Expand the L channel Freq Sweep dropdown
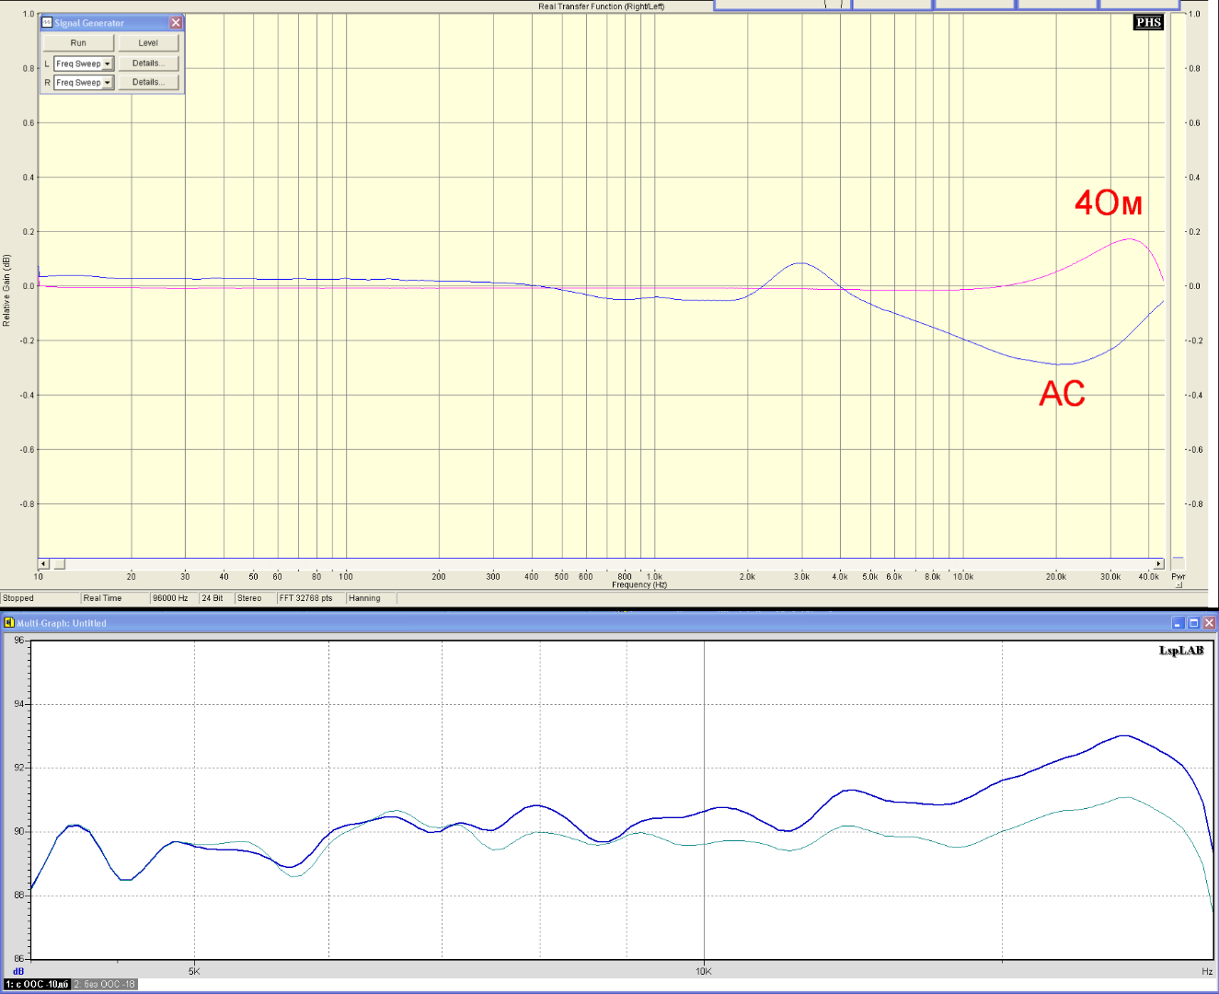The image size is (1219, 994). click(107, 64)
